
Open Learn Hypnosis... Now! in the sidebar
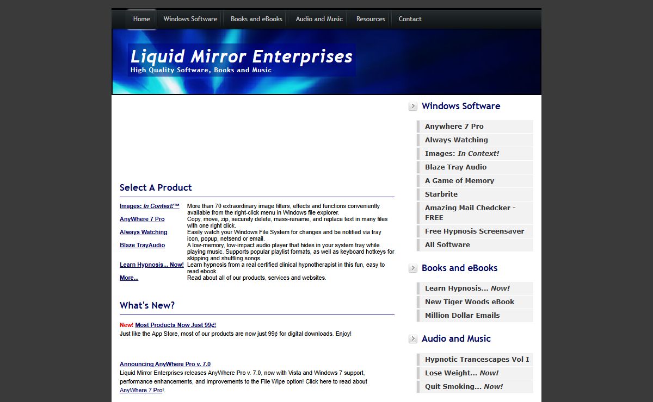click(x=475, y=288)
